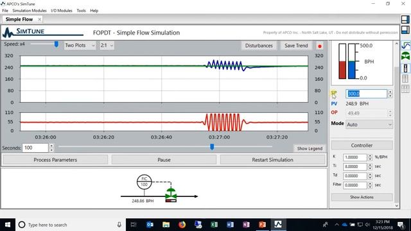The image size is (411, 231).
Task: Toggle the red record button
Action: tap(320, 46)
